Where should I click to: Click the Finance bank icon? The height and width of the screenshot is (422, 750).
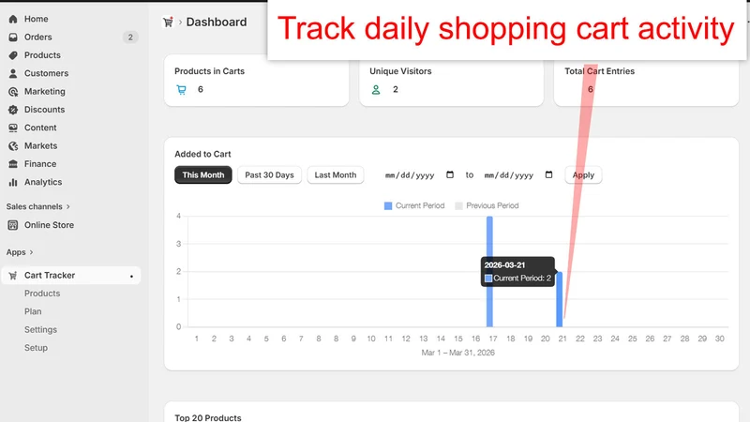point(13,164)
